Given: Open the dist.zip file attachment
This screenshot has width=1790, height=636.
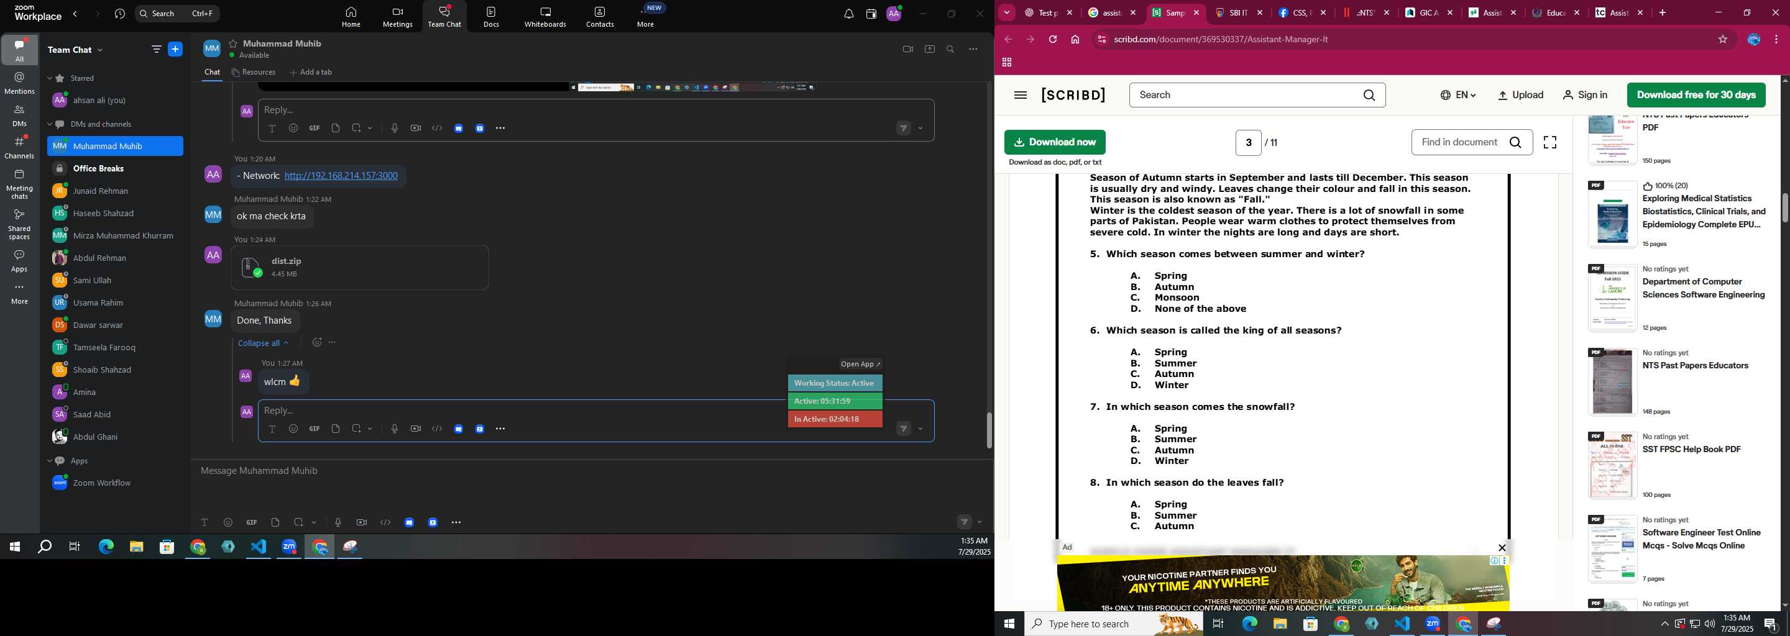Looking at the screenshot, I should point(360,267).
